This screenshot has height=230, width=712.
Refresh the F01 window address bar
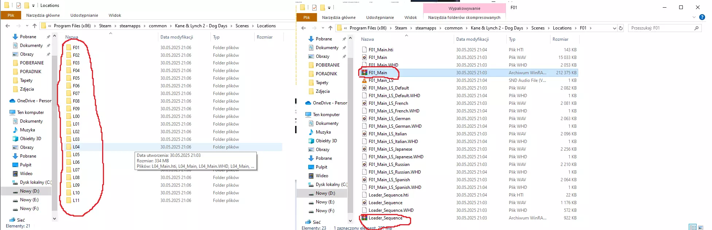[621, 28]
